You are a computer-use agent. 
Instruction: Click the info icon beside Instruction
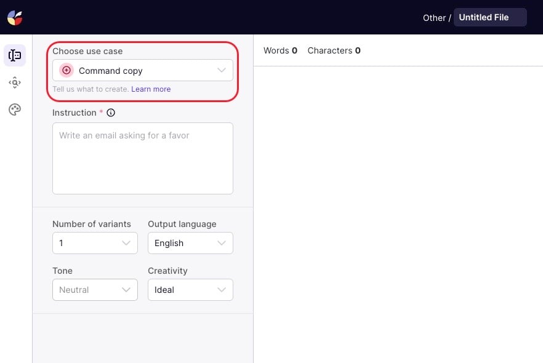coord(111,113)
